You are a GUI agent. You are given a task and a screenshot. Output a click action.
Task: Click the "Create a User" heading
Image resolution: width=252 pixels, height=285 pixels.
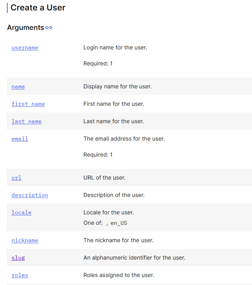38,8
